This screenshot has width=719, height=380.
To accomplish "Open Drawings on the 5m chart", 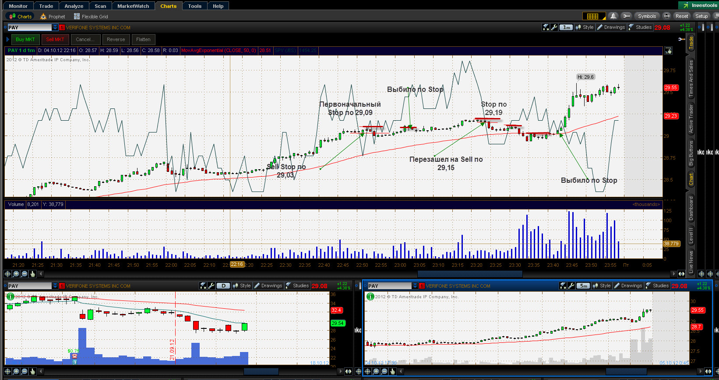I will coord(627,286).
